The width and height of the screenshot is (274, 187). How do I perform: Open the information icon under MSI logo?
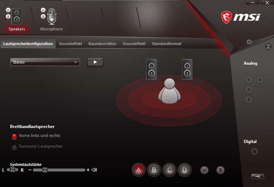249,42
